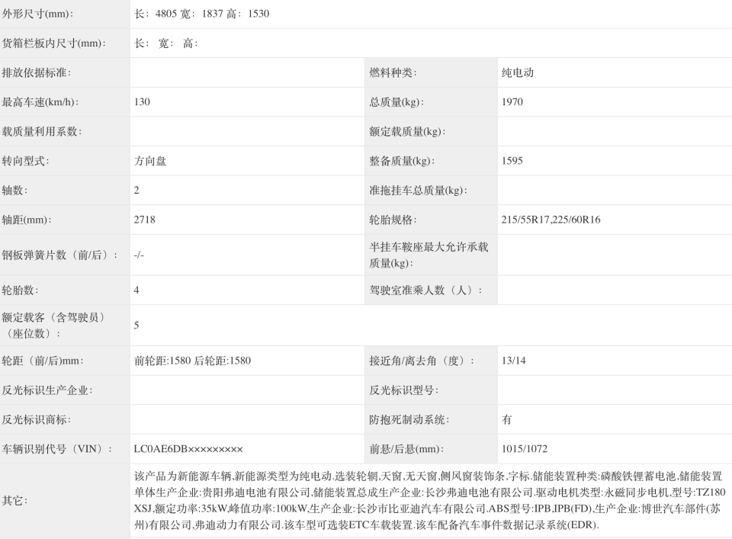Screen dimensions: 732x539
Task: Click the 轮距（前/后)mm label
Action: click(x=43, y=361)
